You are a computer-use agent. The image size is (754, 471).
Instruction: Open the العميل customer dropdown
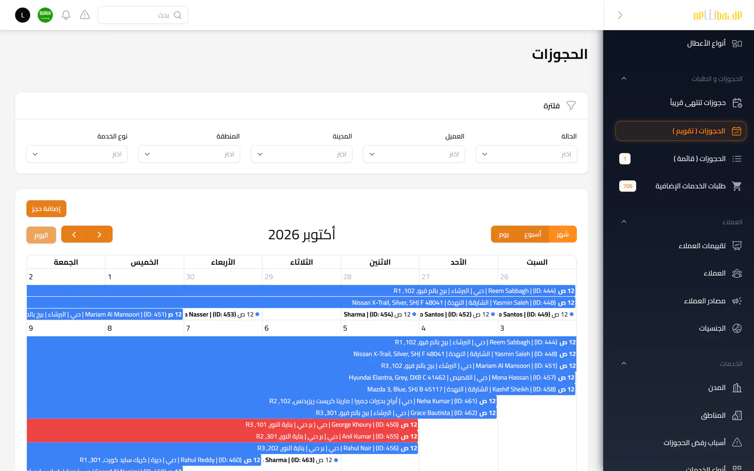click(x=414, y=154)
